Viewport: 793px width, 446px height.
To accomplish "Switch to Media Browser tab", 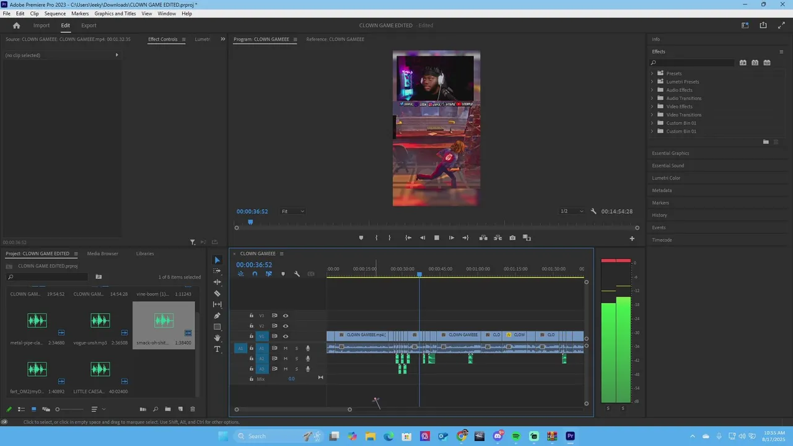I will pyautogui.click(x=102, y=253).
